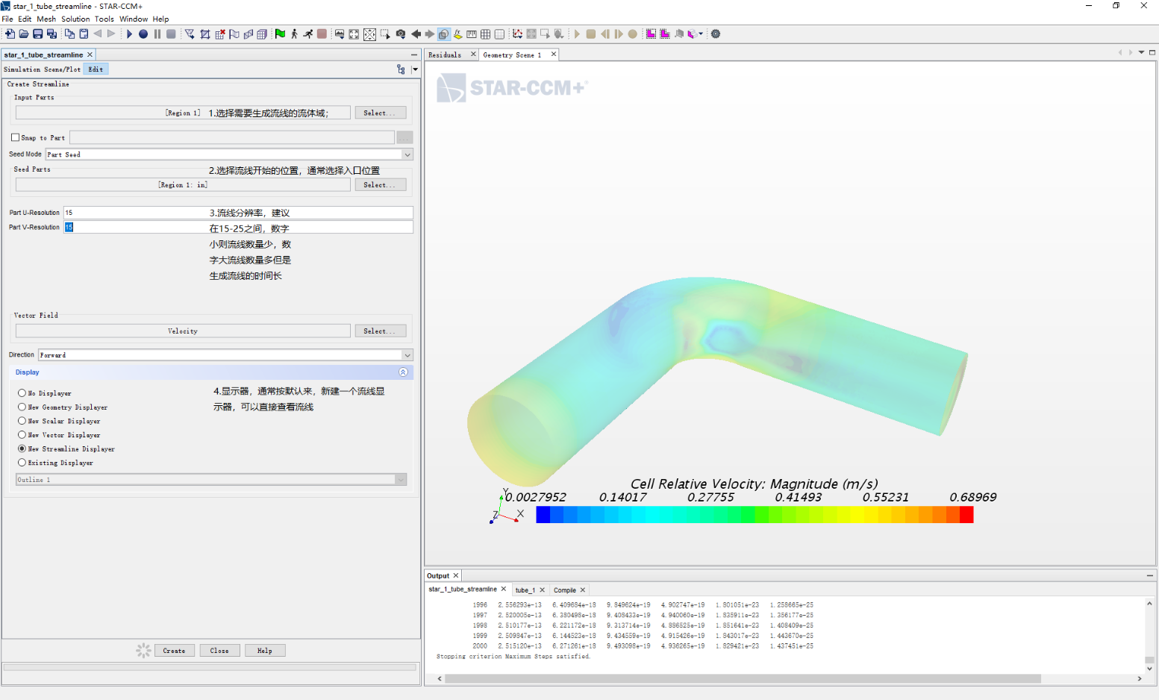Image resolution: width=1159 pixels, height=700 pixels.
Task: Click the Generate Volume Mesh cube icon
Action: pos(262,34)
